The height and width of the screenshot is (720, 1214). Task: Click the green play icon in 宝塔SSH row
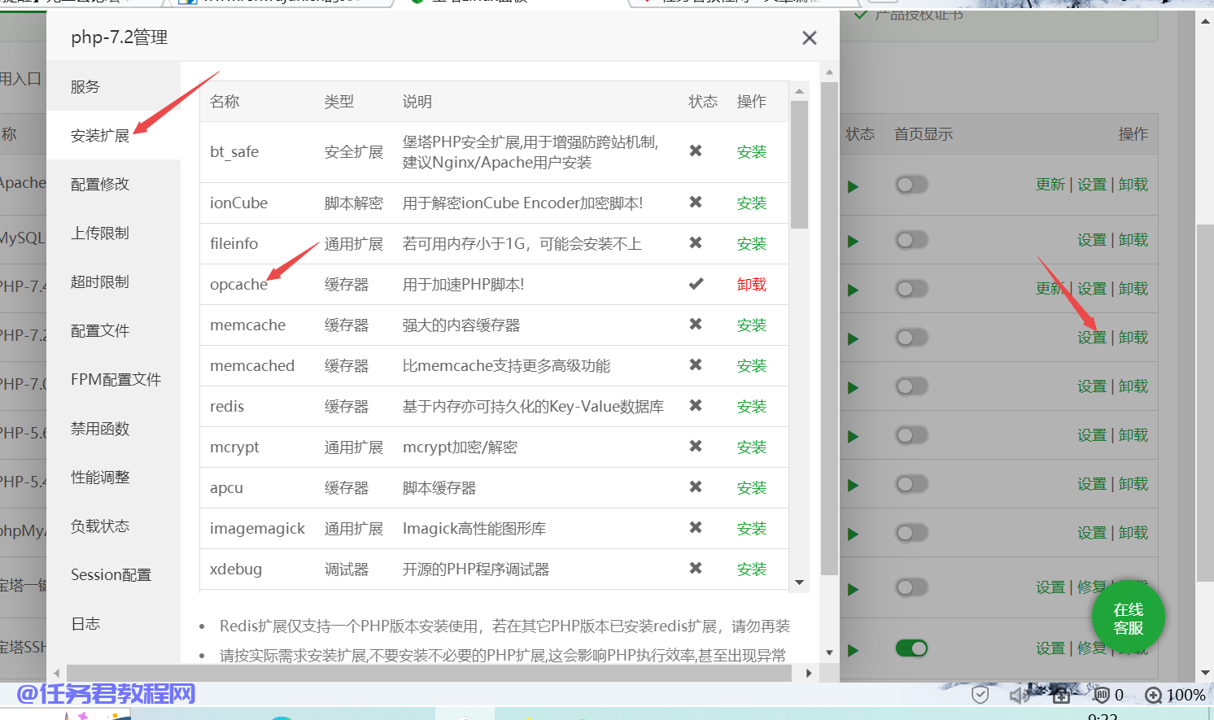(853, 650)
